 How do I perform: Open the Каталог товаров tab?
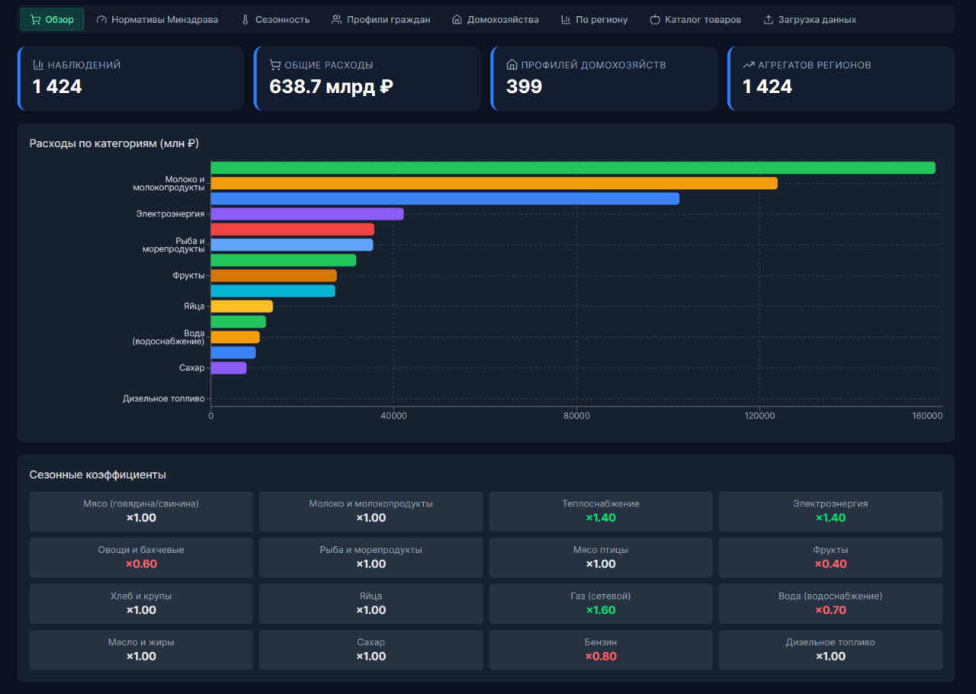tap(695, 20)
